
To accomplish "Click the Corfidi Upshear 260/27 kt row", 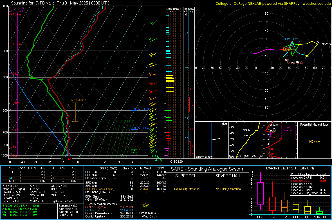I will pyautogui.click(x=109, y=216).
